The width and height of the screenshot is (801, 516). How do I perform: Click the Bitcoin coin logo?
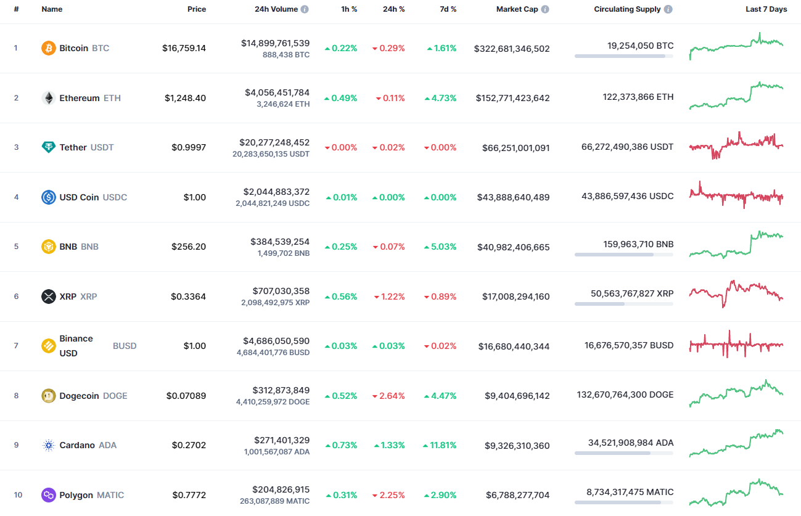point(48,47)
